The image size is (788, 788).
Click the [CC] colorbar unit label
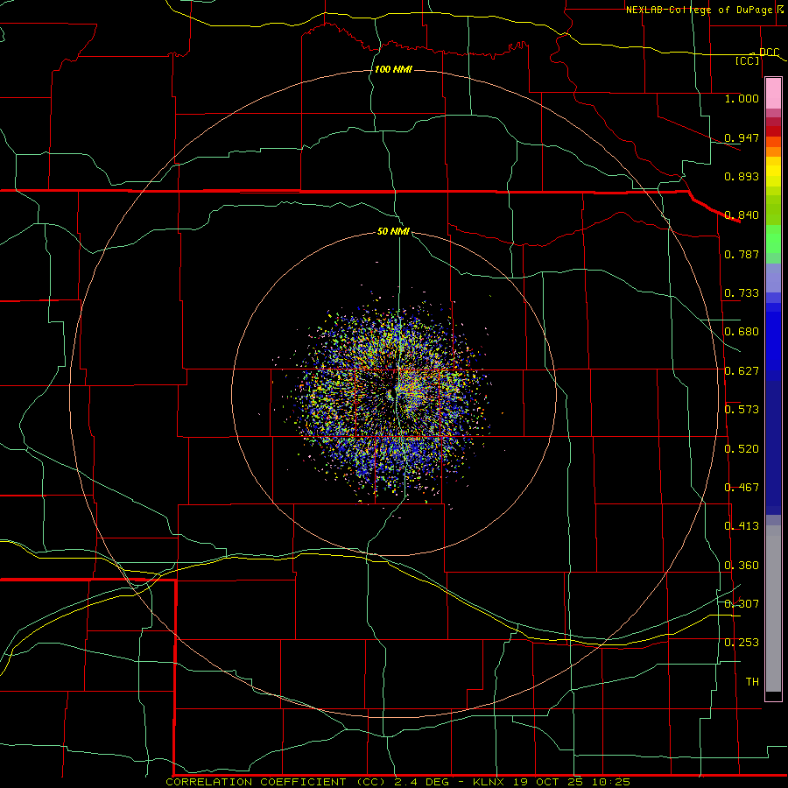pos(748,60)
